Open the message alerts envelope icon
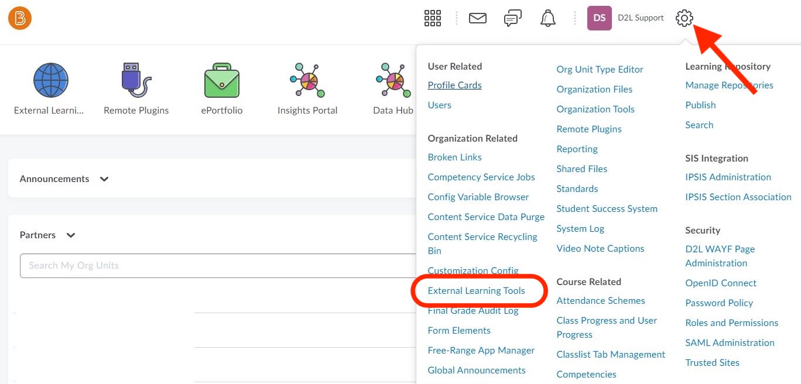Screen dimensions: 801x384 478,18
